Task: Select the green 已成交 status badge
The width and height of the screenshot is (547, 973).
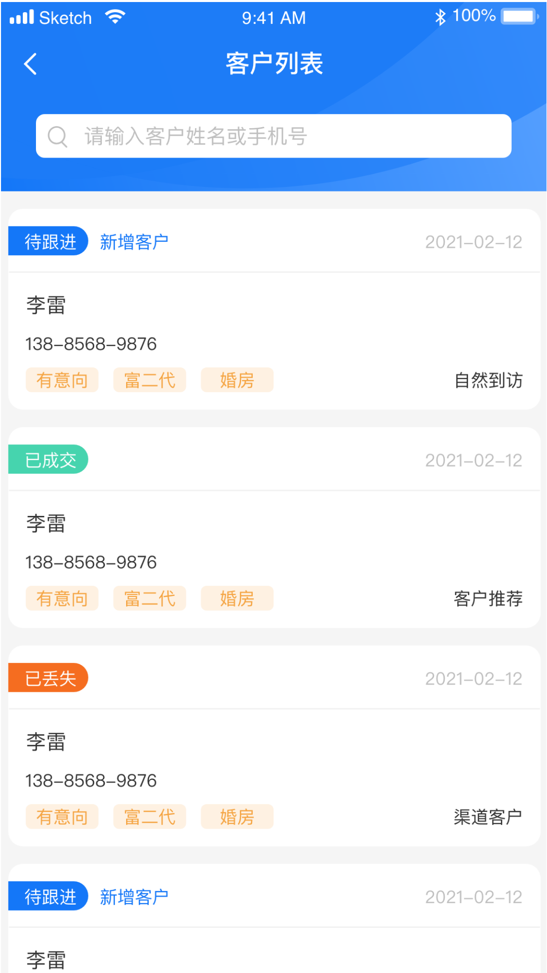Action: pyautogui.click(x=49, y=460)
